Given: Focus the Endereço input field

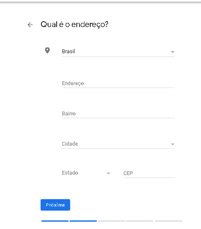Looking at the screenshot, I should click(x=118, y=83).
